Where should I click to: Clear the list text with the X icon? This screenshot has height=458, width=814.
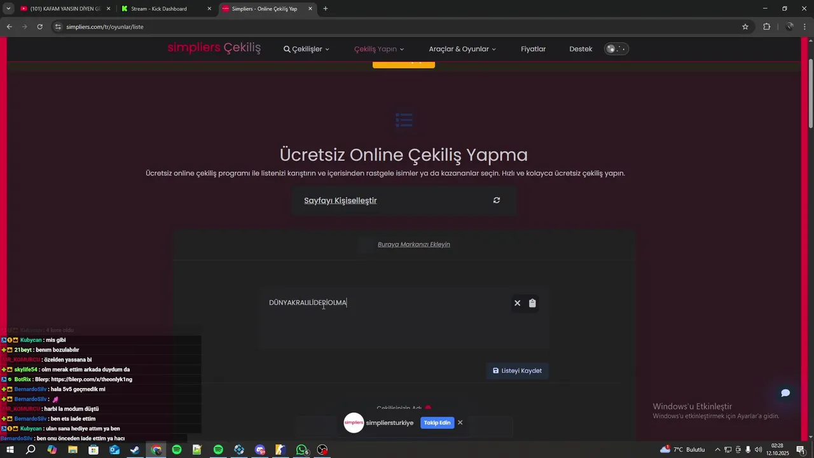point(517,303)
